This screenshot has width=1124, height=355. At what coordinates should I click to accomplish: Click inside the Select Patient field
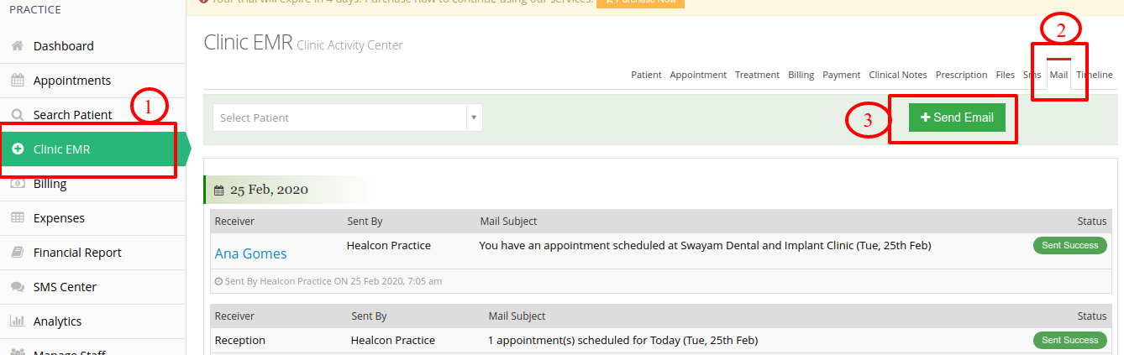click(x=339, y=117)
